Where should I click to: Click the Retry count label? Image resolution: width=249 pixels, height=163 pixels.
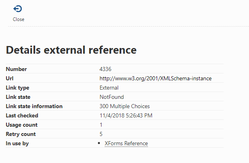point(21,134)
